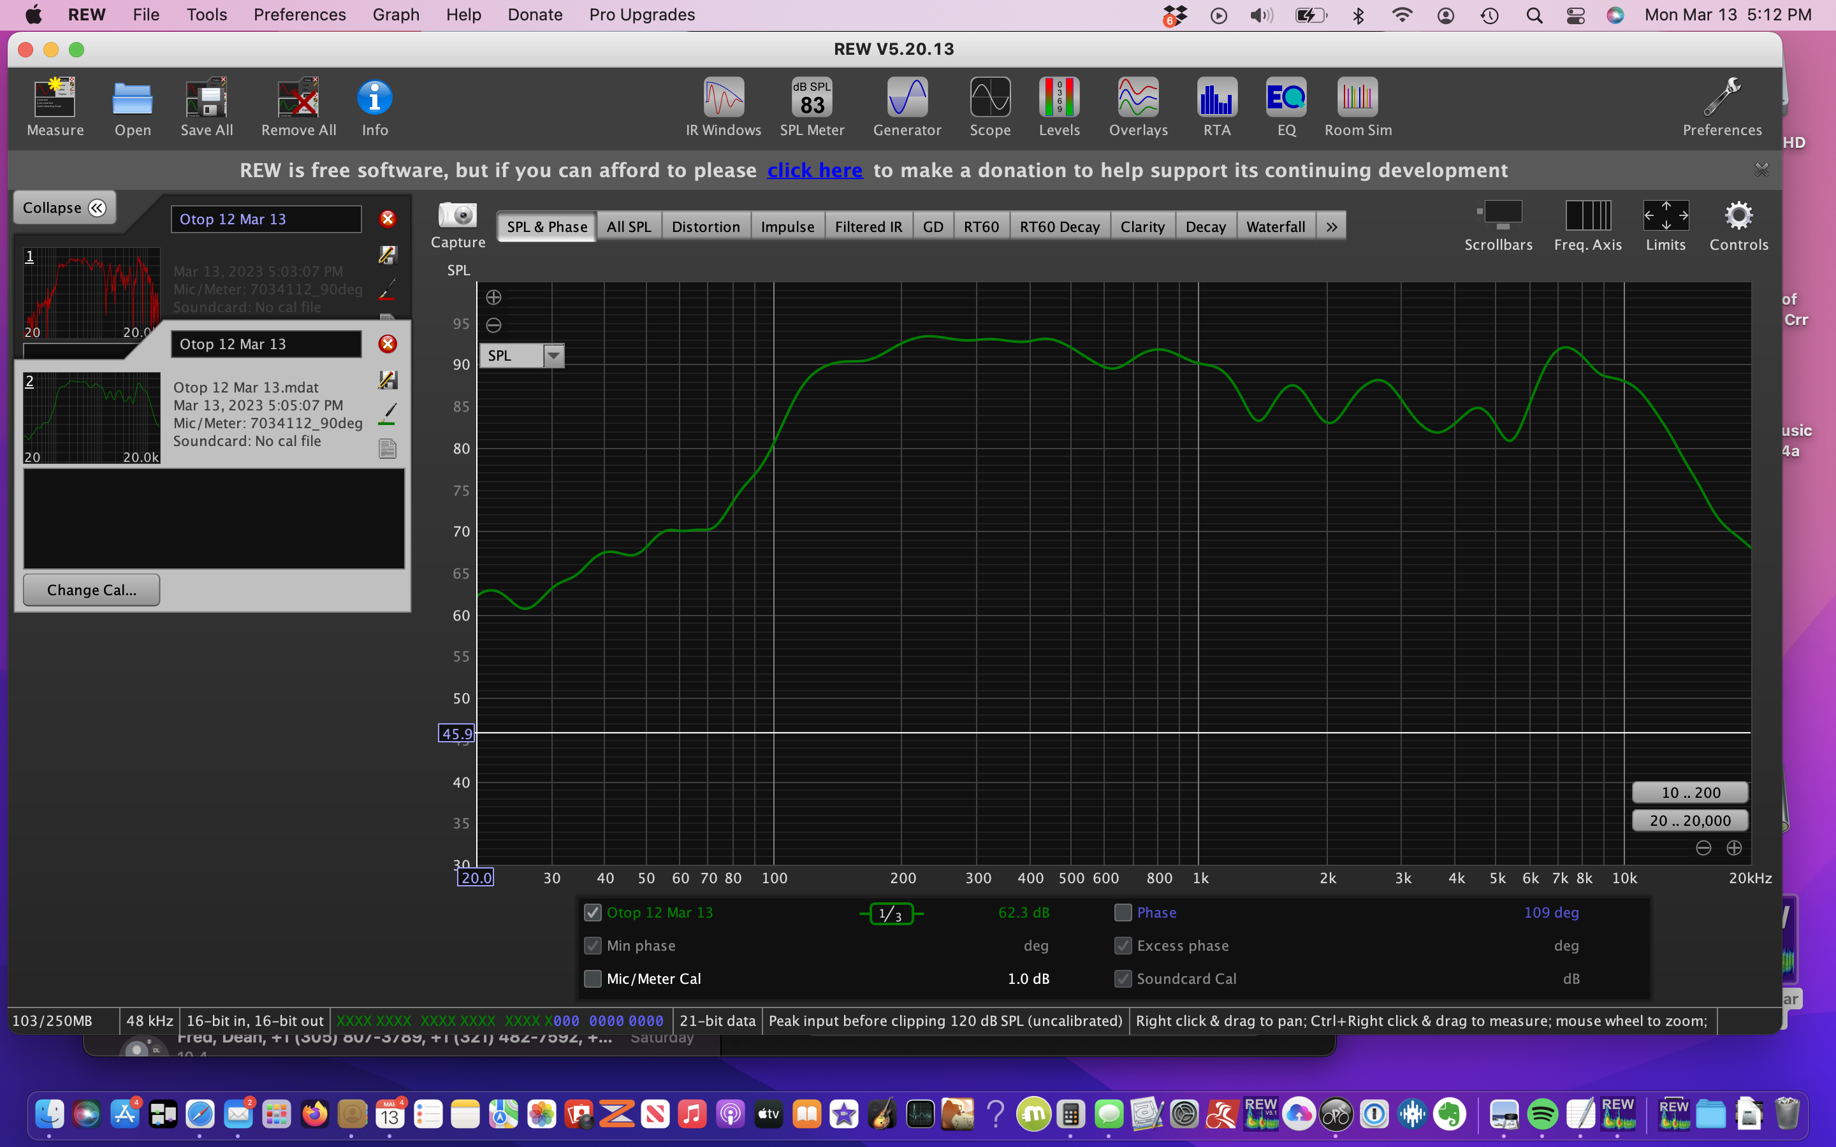The image size is (1836, 1147).
Task: Open the Graph menu
Action: [395, 15]
